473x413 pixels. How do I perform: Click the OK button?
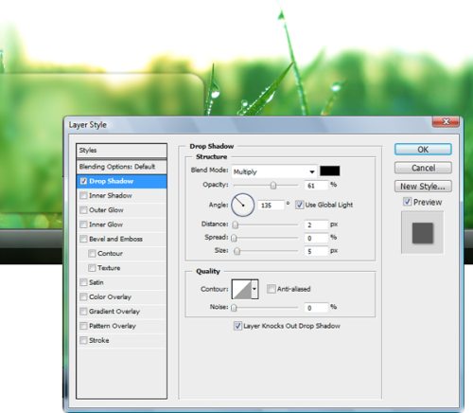(x=423, y=150)
